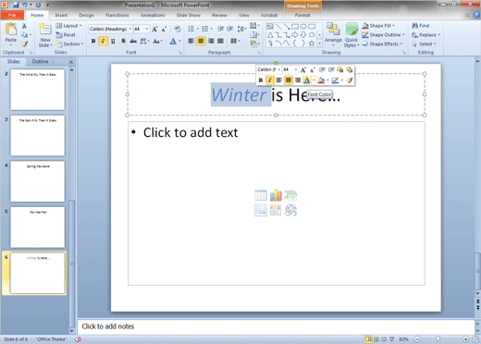Click the notes pane to add notes

point(276,326)
